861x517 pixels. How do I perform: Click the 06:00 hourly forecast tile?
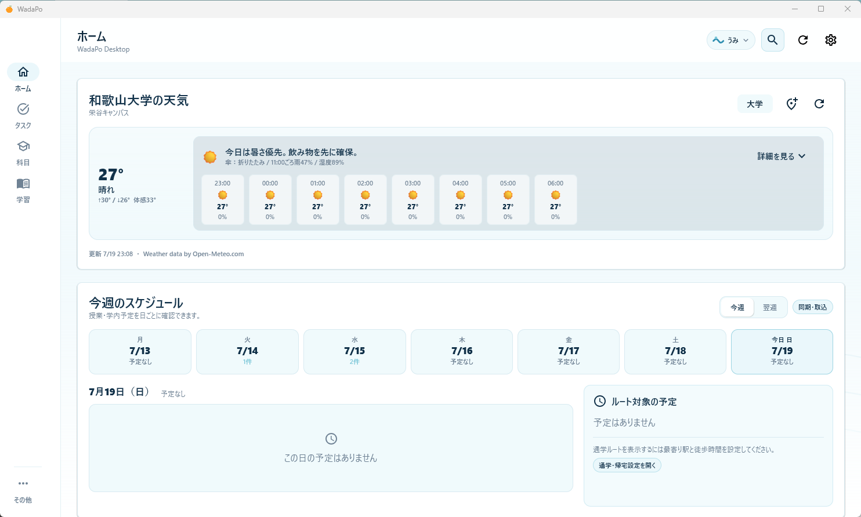556,199
